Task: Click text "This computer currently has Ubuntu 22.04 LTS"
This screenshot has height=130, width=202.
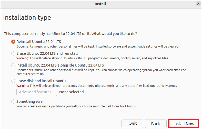Action: pos(43,34)
